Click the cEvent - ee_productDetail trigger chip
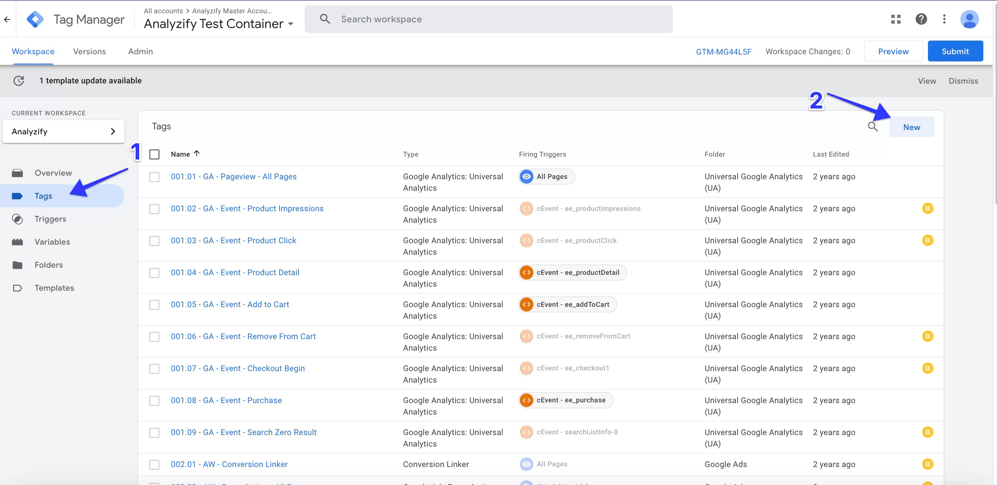 [573, 273]
